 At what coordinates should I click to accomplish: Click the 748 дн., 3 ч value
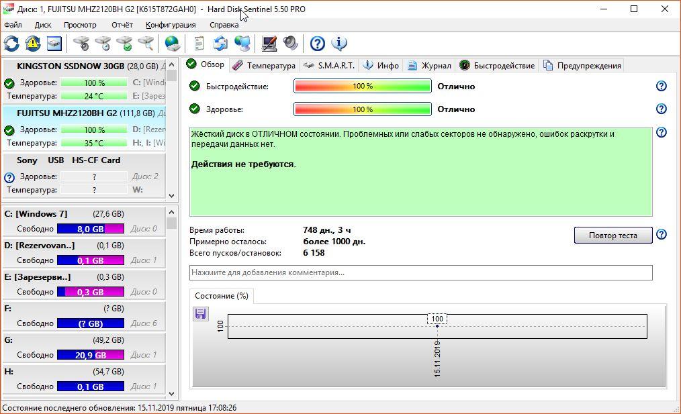point(326,230)
